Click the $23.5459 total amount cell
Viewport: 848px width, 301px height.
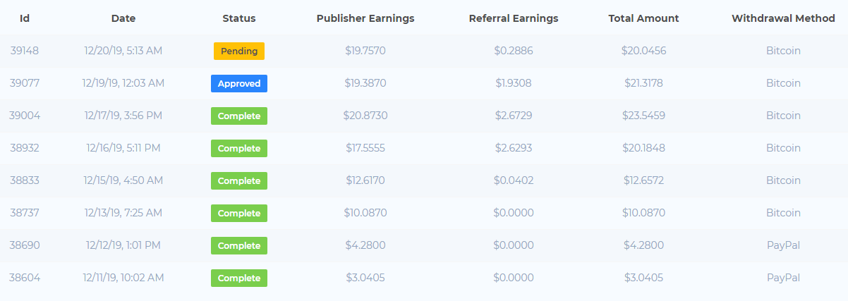(643, 116)
